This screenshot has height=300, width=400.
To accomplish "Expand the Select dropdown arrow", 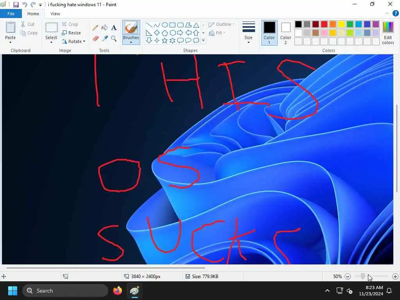I will (51, 42).
